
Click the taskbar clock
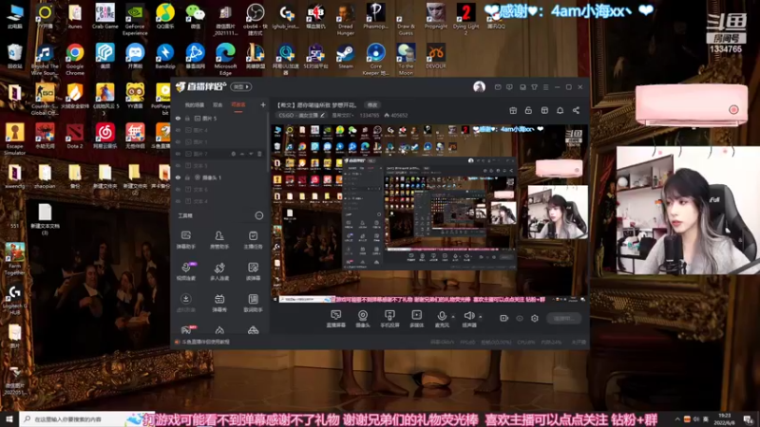tap(724, 418)
